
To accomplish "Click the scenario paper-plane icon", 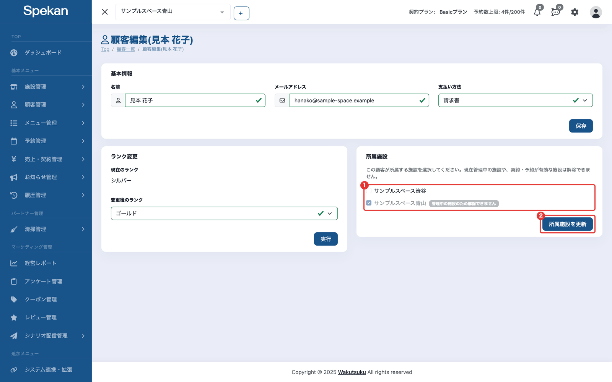I will [14, 336].
